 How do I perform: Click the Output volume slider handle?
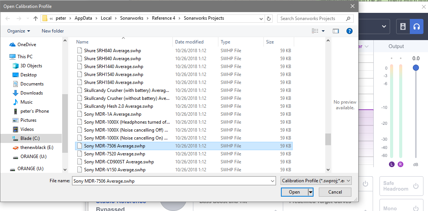point(416,68)
